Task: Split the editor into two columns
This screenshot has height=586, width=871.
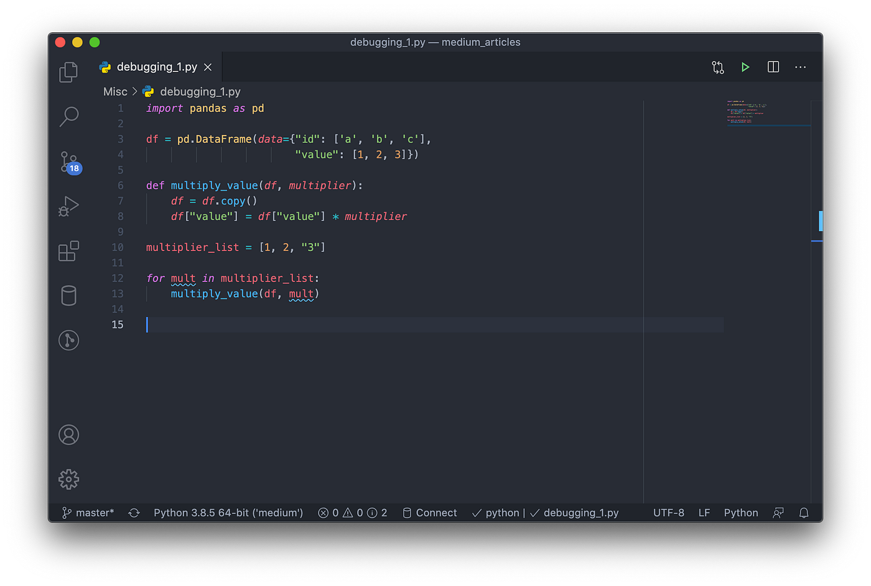Action: click(x=773, y=66)
